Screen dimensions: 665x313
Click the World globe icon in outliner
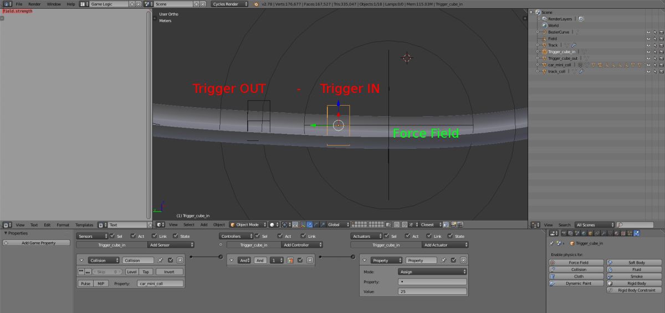[x=544, y=25]
